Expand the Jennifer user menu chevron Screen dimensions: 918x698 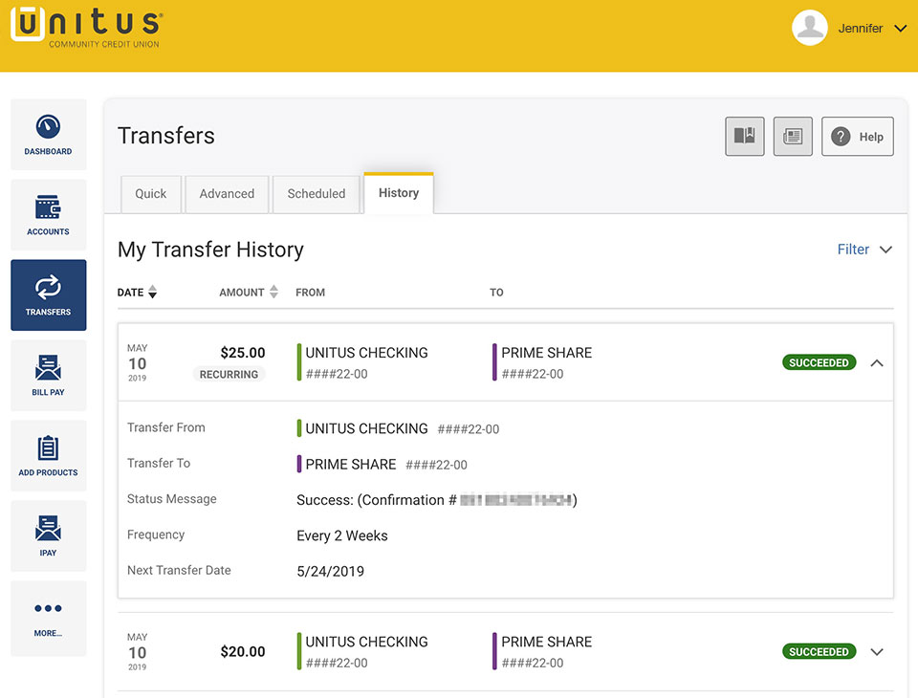pos(901,28)
